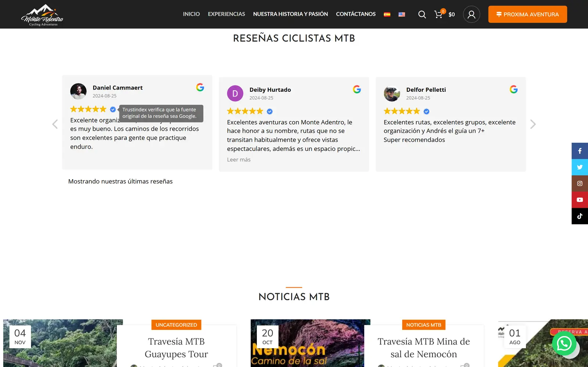Screen dimensions: 588x367
Task: Click Google icon on Delfor Pelletti's review
Action: coord(514,89)
